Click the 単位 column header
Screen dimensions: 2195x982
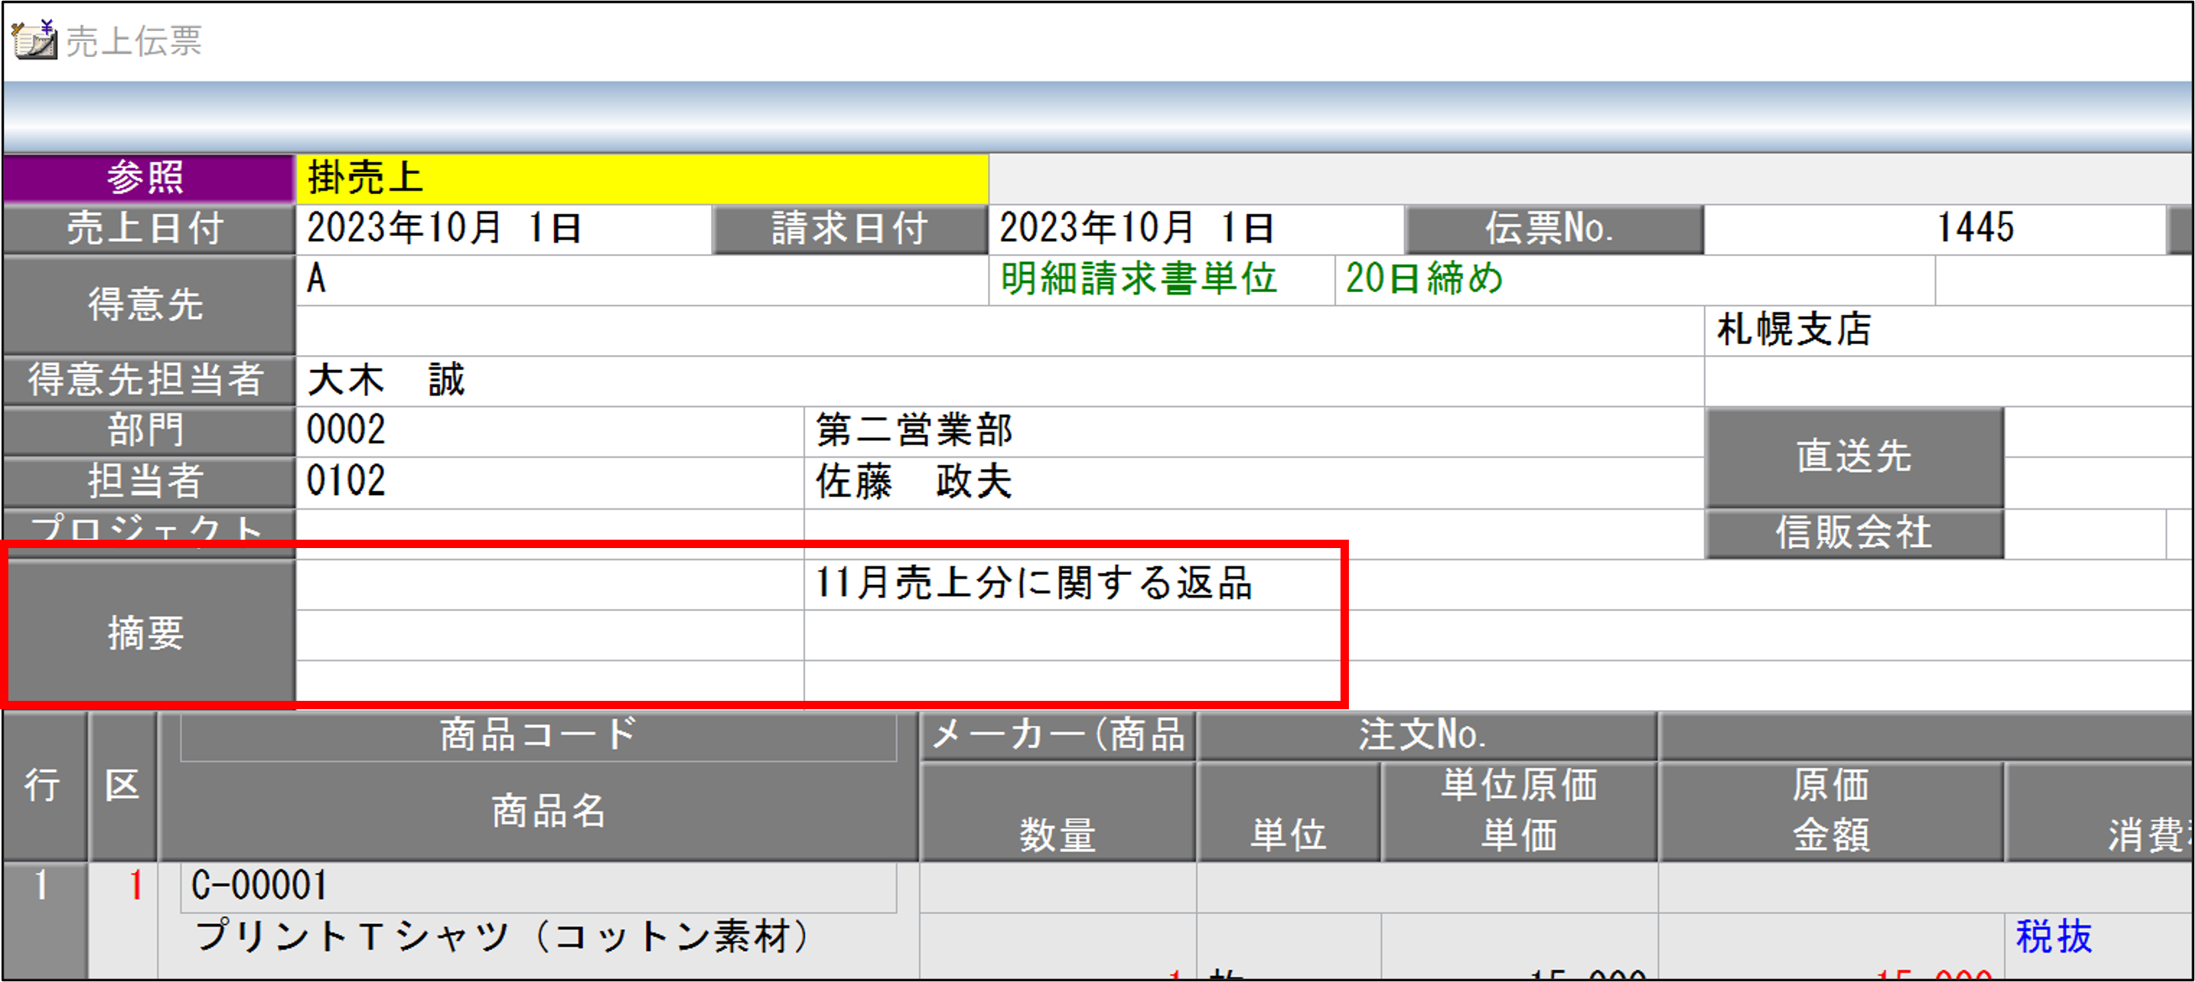[1288, 812]
